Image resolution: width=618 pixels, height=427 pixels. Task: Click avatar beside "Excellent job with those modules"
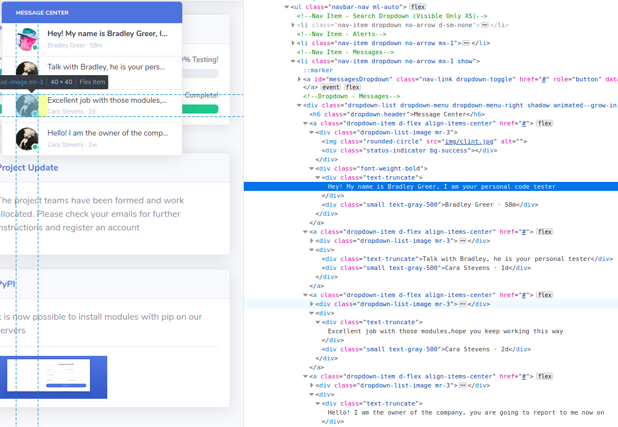tap(27, 106)
